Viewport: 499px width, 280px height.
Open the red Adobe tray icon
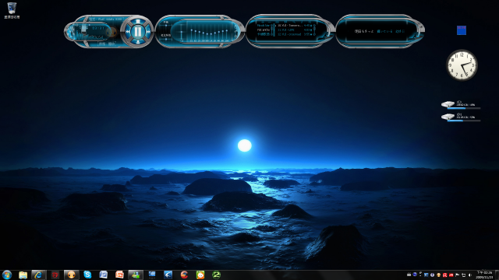tap(451, 275)
